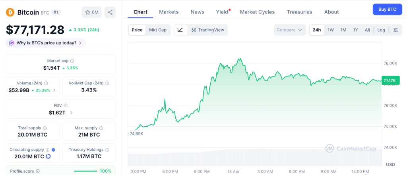Open the Compare dropdown
The height and width of the screenshot is (175, 407).
click(x=289, y=30)
